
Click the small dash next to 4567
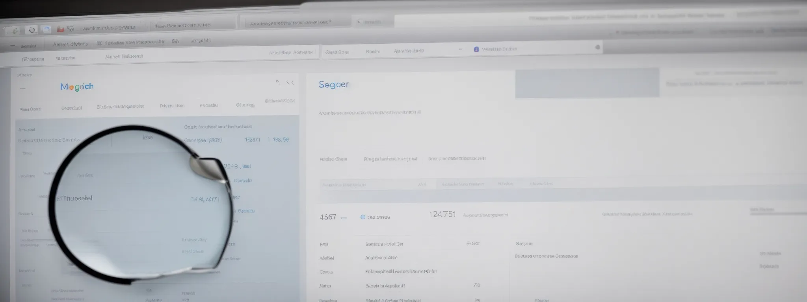pos(344,217)
